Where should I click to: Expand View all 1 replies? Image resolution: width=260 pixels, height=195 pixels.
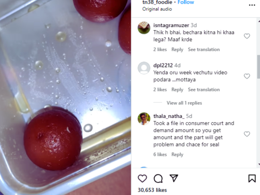tap(184, 103)
